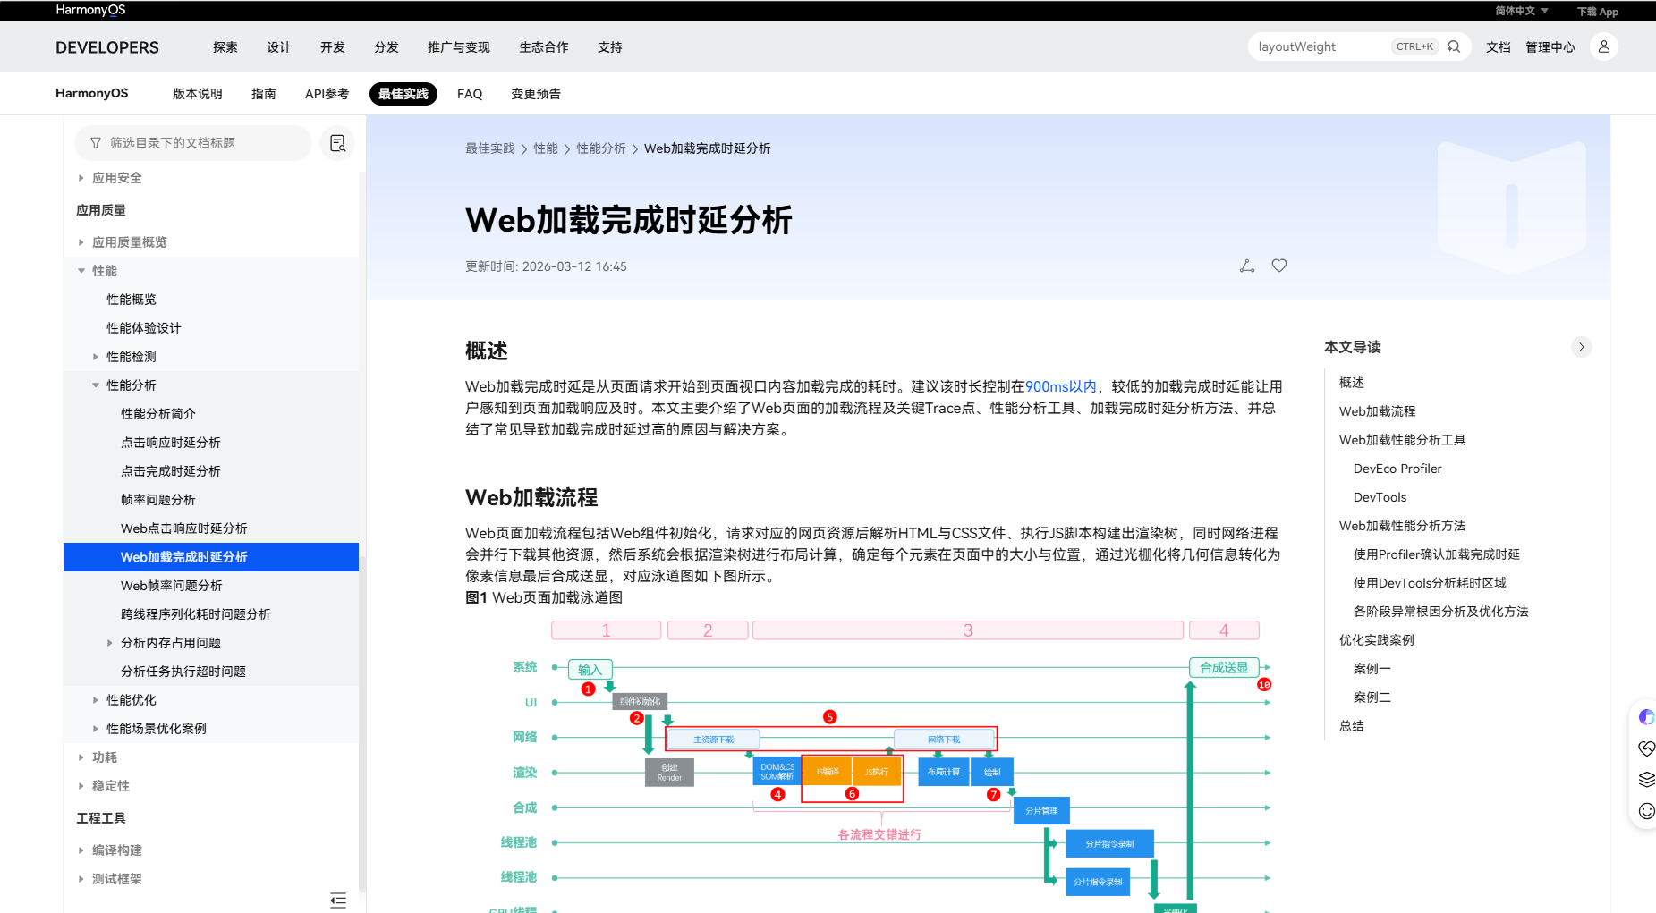Open the 简体中文 language dropdown
This screenshot has height=913, width=1656.
coord(1521,11)
